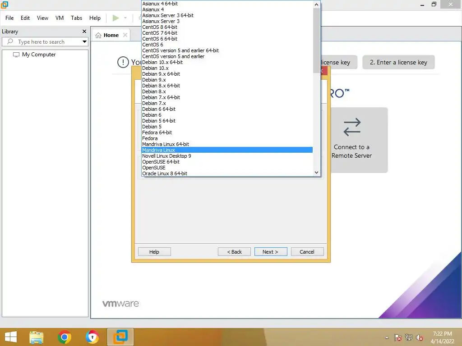This screenshot has width=462, height=346.
Task: Select CentOS 8 64-bit
Action: (x=227, y=27)
